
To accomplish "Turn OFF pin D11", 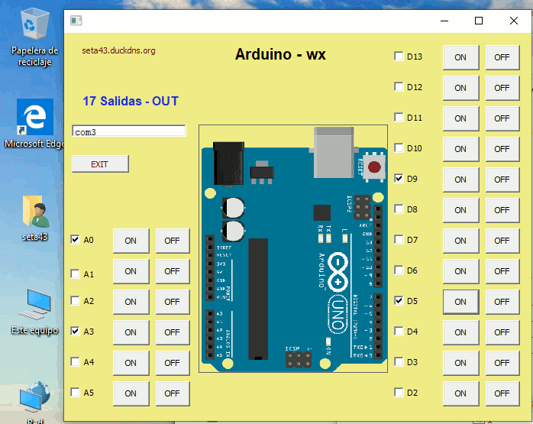I will coord(502,118).
